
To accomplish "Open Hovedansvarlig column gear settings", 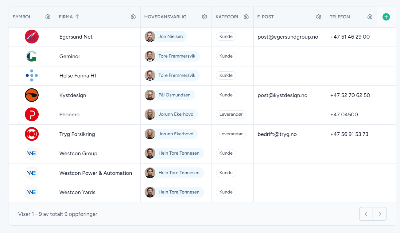I will (204, 17).
